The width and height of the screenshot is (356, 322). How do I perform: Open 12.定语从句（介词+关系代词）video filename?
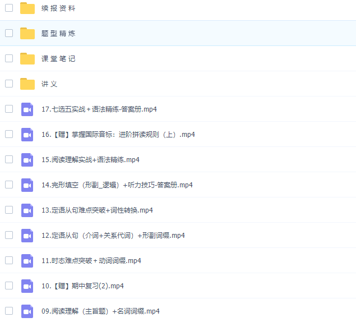[113, 236]
